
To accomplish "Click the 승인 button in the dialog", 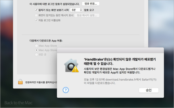I will coord(149,90).
